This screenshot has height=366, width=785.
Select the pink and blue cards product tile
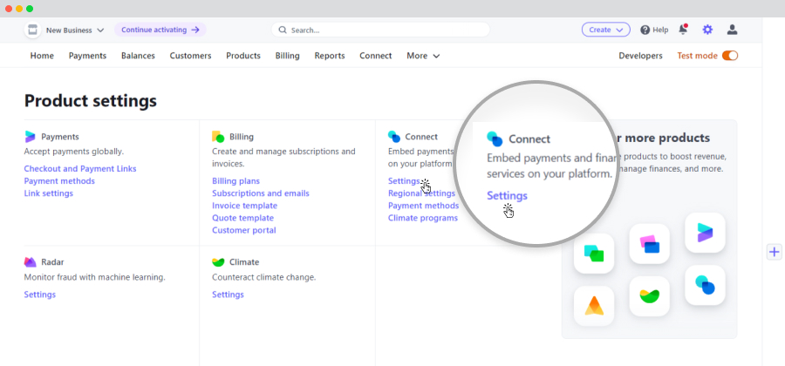(649, 243)
